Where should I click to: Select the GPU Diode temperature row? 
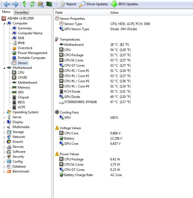[x=72, y=97]
